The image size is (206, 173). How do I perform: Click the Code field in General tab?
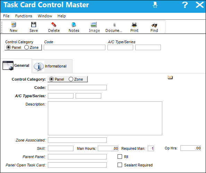[77, 88]
